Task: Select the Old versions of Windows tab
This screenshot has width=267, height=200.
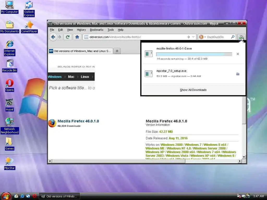Action: pyautogui.click(x=81, y=51)
